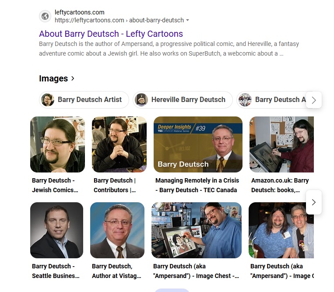Screen dimensions: 334x292
Task: Click Amazon.co.uk: Barry Deutsch: books caption
Action: [x=280, y=185]
